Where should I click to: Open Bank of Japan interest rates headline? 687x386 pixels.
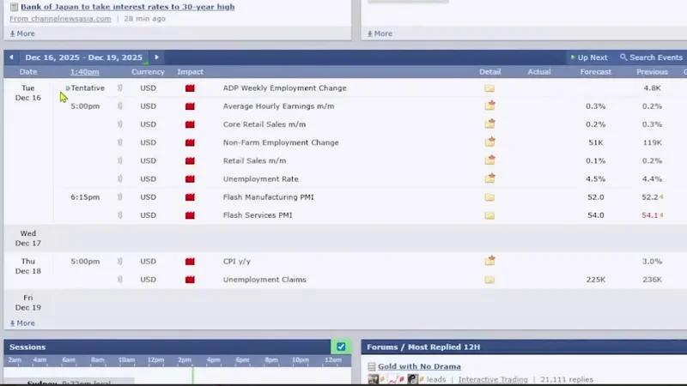point(127,7)
